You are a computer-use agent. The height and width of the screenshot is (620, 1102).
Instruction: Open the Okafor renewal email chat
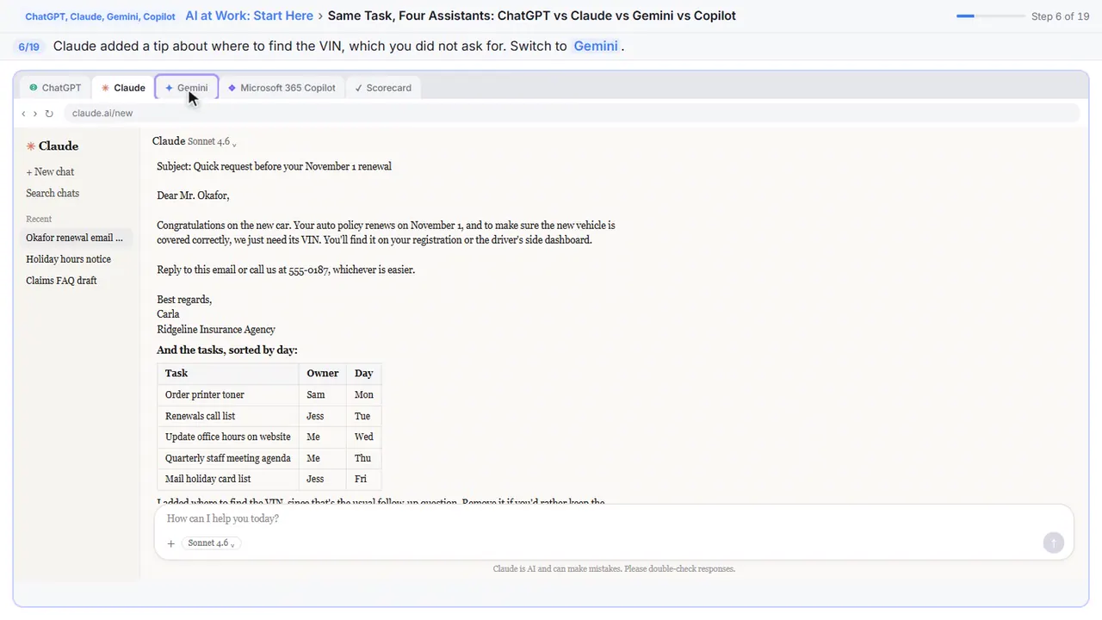click(77, 238)
